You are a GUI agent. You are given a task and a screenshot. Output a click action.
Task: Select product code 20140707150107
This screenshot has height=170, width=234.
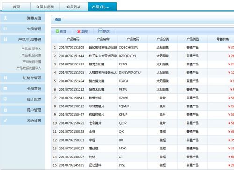(x=72, y=156)
